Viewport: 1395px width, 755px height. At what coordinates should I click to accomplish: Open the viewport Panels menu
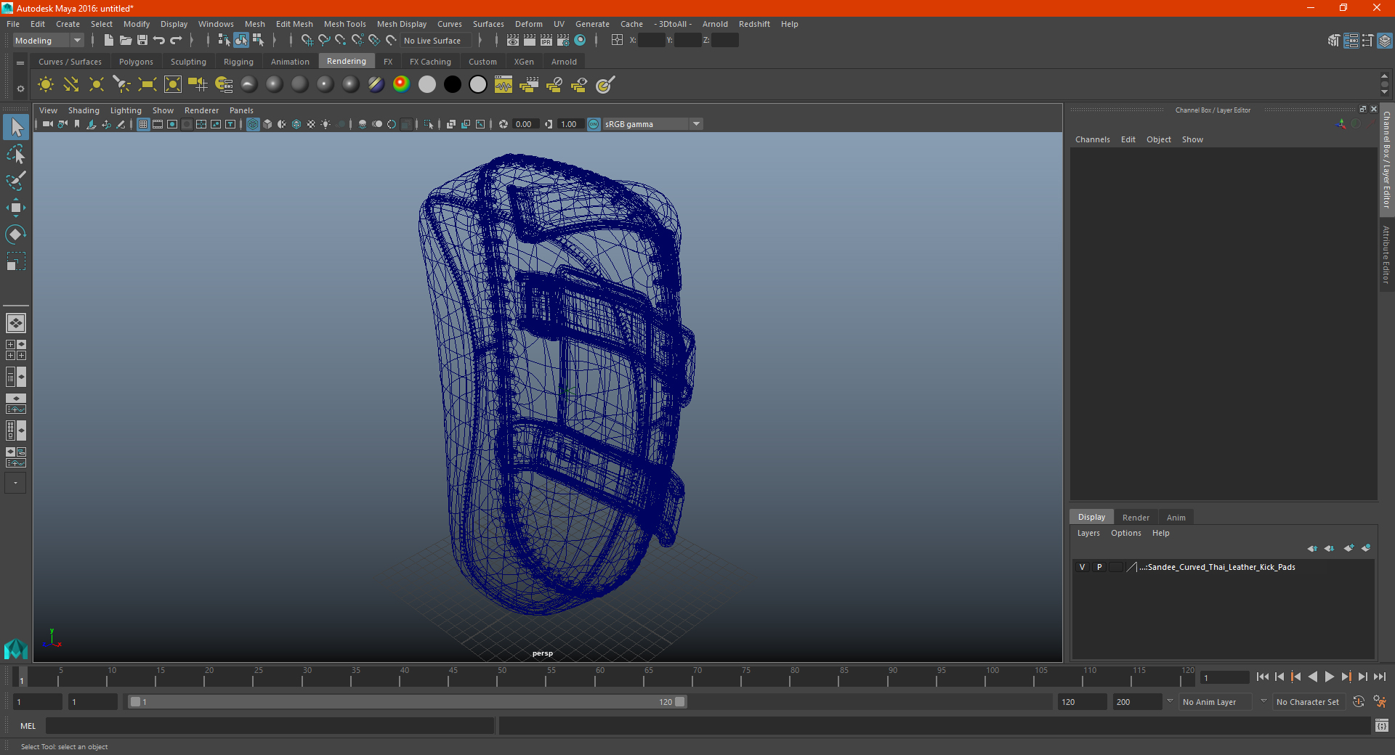click(241, 110)
